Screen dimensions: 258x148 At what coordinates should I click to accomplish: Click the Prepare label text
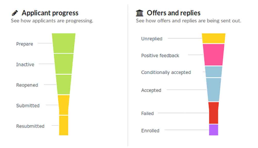(x=25, y=44)
